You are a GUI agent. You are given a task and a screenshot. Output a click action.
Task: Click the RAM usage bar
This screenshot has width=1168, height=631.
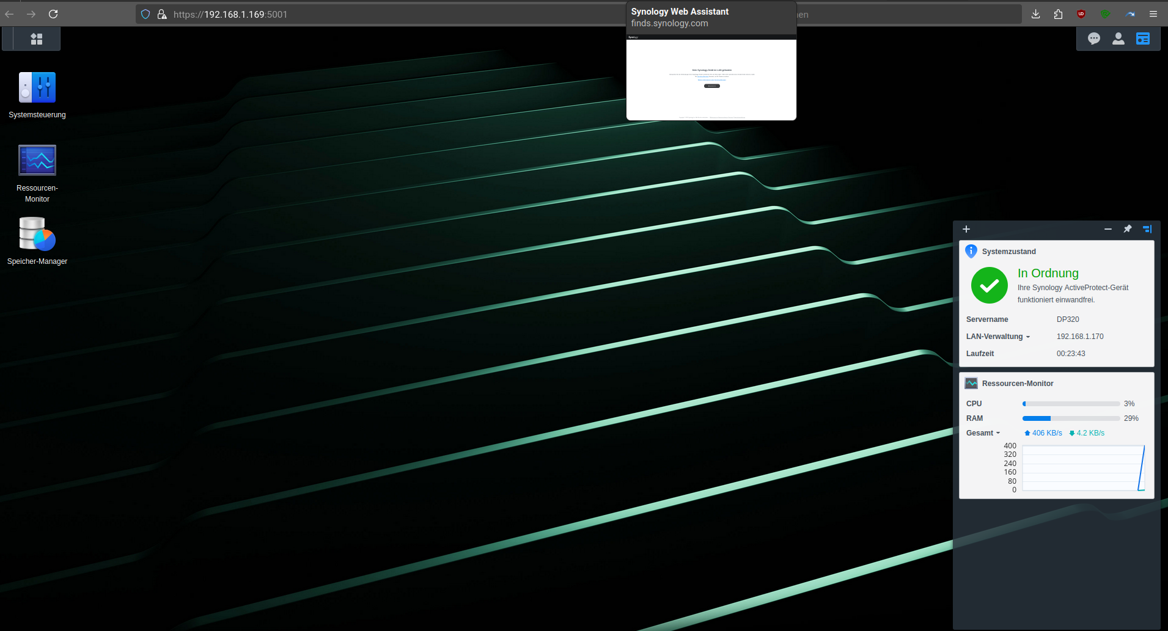(x=1071, y=418)
